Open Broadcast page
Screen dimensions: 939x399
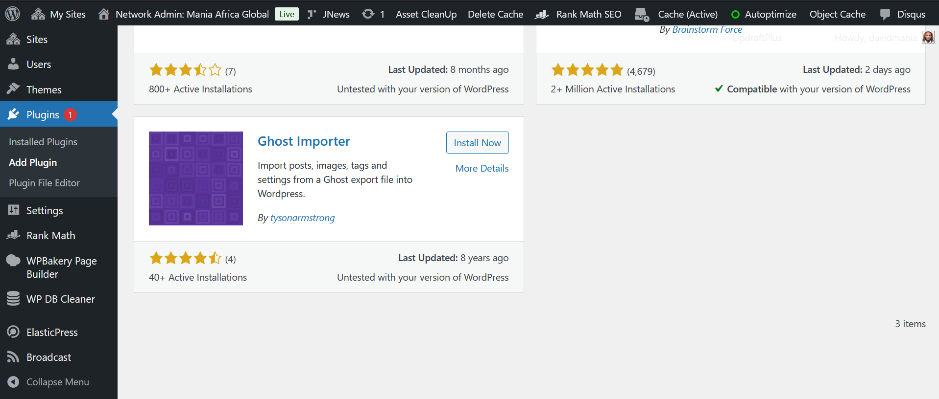click(x=49, y=357)
